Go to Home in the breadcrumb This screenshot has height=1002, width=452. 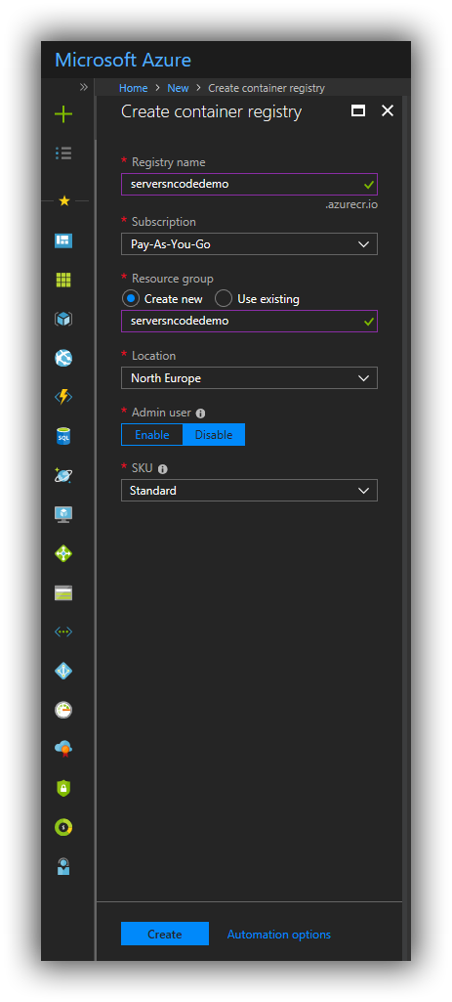[x=134, y=88]
